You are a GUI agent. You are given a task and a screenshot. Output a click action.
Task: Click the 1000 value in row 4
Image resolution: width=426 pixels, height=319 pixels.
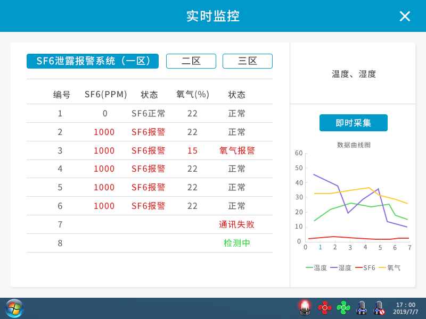[x=104, y=169]
